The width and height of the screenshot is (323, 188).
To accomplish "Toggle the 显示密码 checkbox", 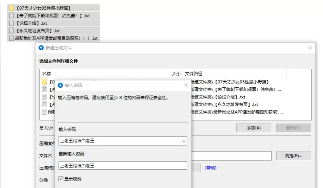I will coord(61,179).
